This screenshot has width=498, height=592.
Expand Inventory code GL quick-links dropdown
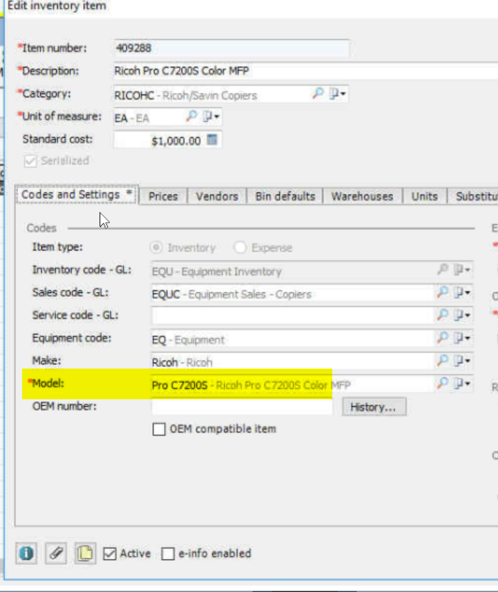click(x=462, y=269)
